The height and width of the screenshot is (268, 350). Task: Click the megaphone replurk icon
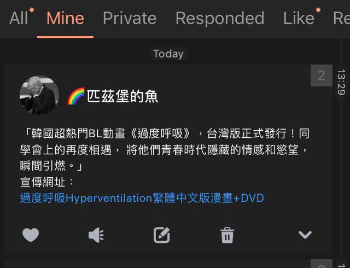click(96, 235)
